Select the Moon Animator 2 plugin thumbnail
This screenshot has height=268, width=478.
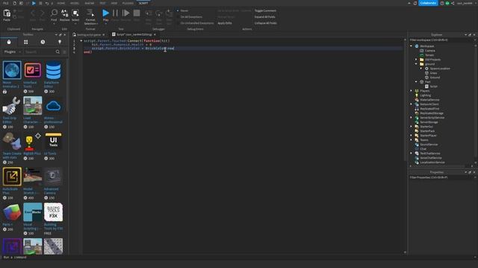click(x=12, y=70)
